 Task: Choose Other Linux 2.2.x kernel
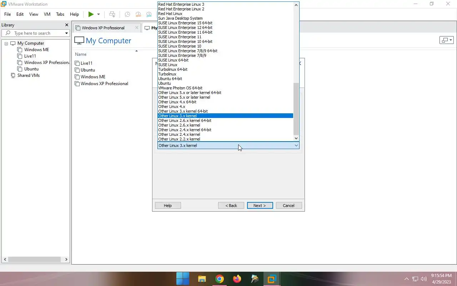pos(225,139)
